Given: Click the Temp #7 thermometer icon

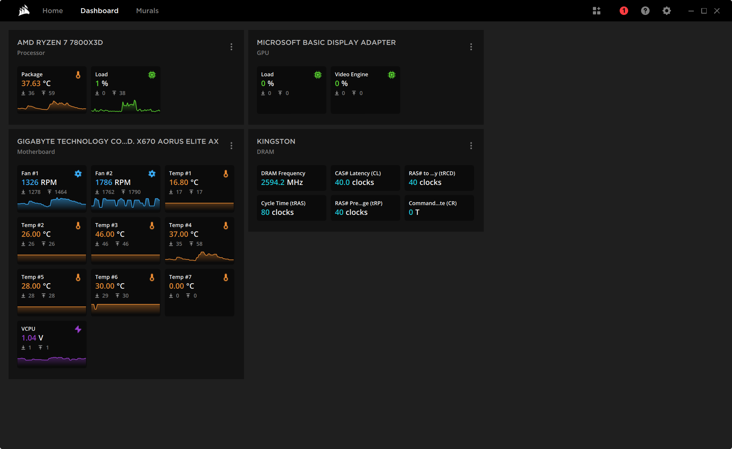Looking at the screenshot, I should click(226, 277).
